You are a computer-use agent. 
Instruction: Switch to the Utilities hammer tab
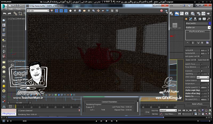[208, 19]
